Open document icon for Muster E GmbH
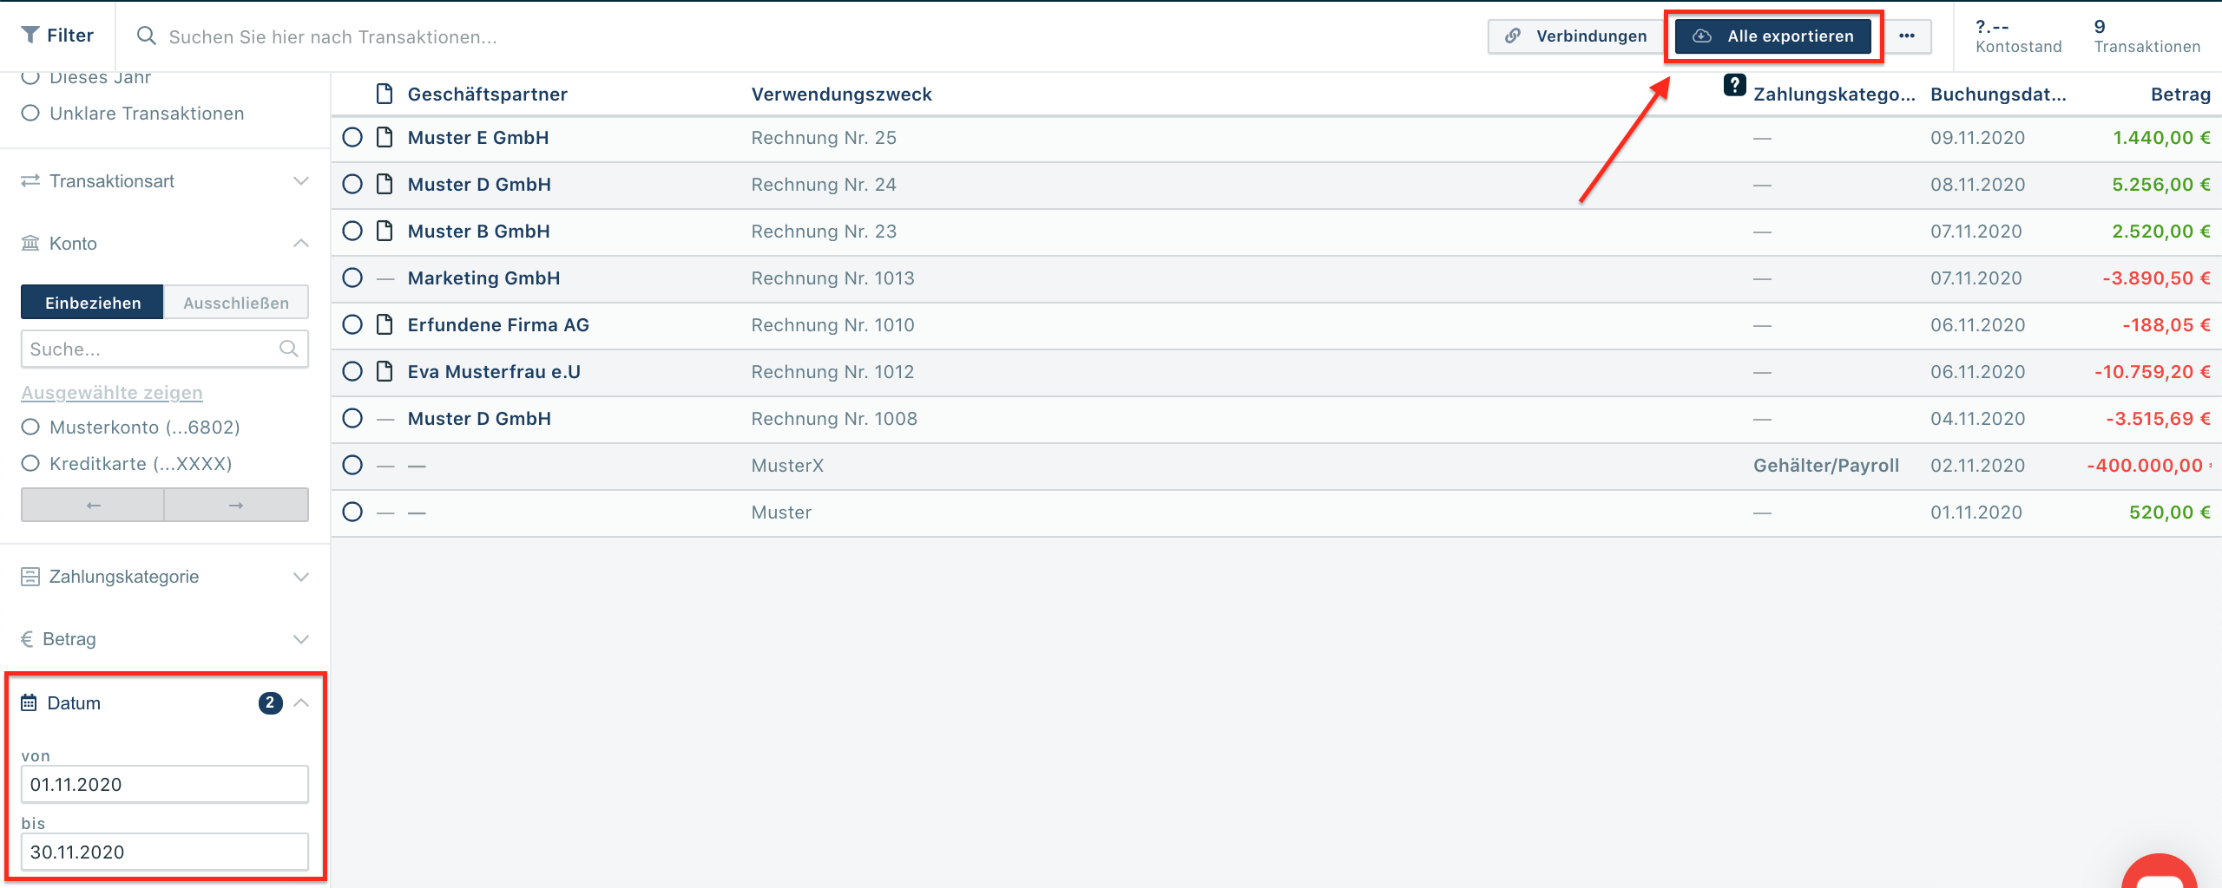This screenshot has height=888, width=2222. coord(385,137)
